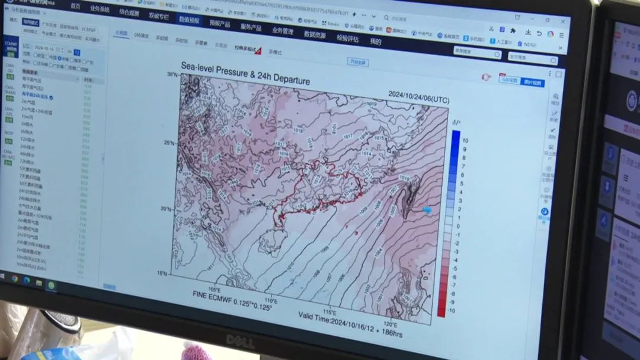This screenshot has width=640, height=360.
Task: Select the 12 start-hour button
Action: pyautogui.click(x=76, y=53)
